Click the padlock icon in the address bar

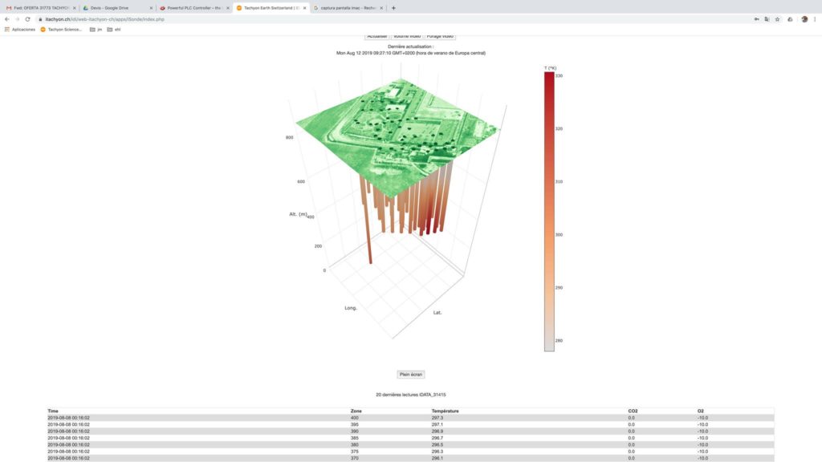click(x=40, y=19)
